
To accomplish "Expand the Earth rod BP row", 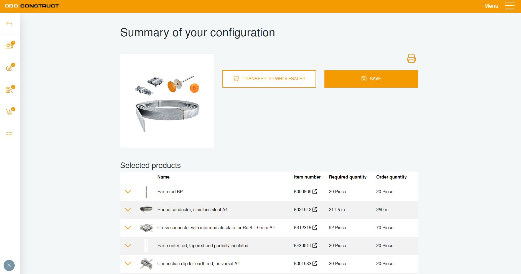I will tap(128, 192).
